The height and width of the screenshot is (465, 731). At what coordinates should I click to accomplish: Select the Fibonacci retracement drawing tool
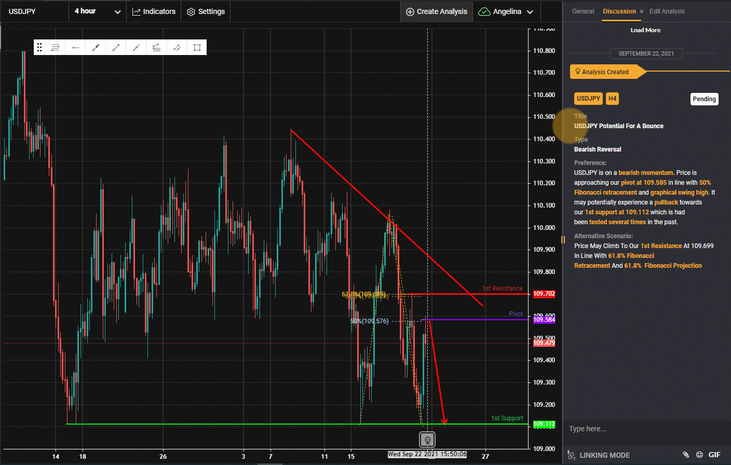(x=55, y=47)
